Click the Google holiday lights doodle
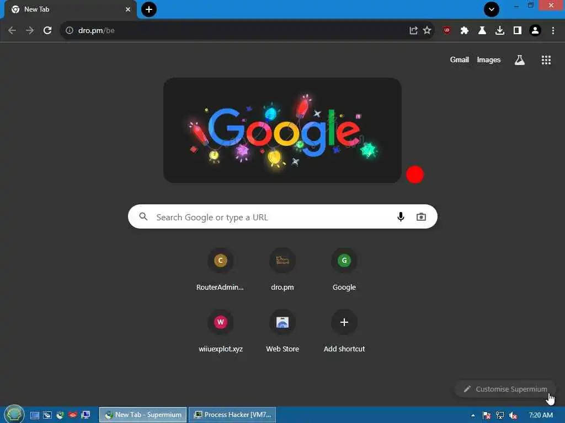 [x=282, y=131]
